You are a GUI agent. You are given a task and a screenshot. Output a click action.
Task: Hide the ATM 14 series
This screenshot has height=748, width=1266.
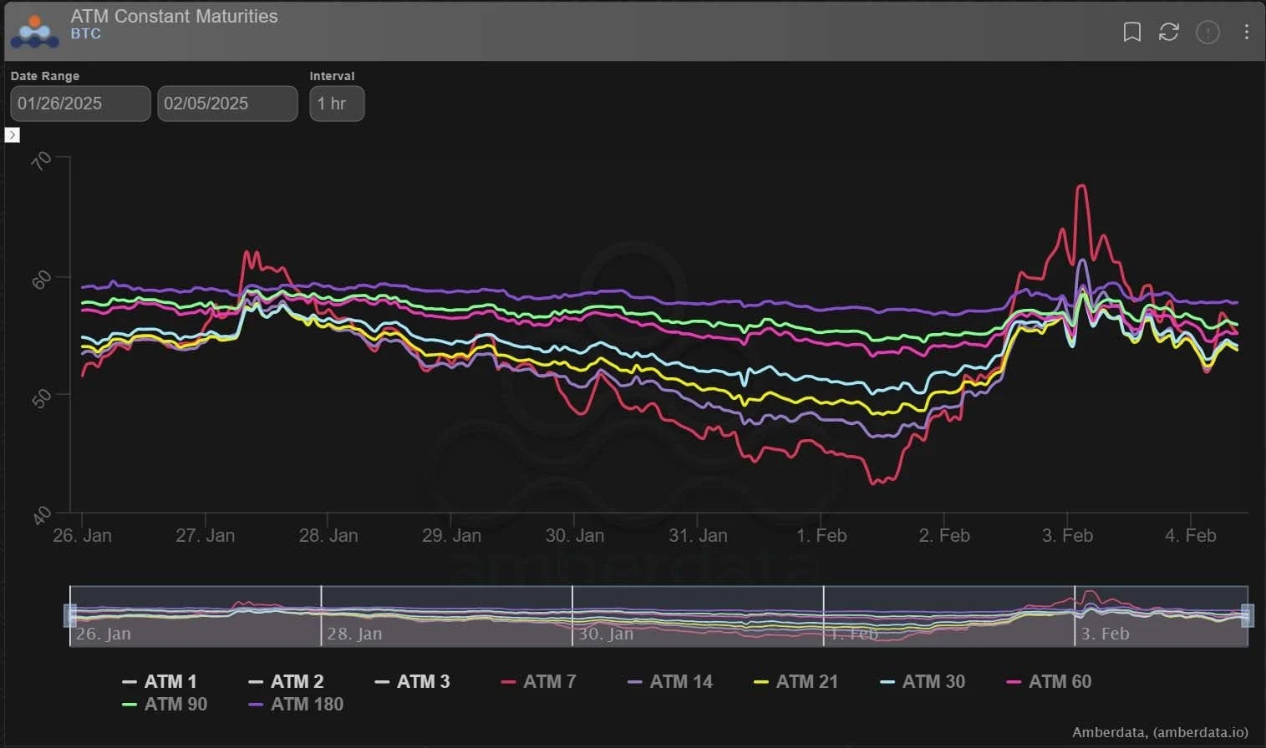670,682
